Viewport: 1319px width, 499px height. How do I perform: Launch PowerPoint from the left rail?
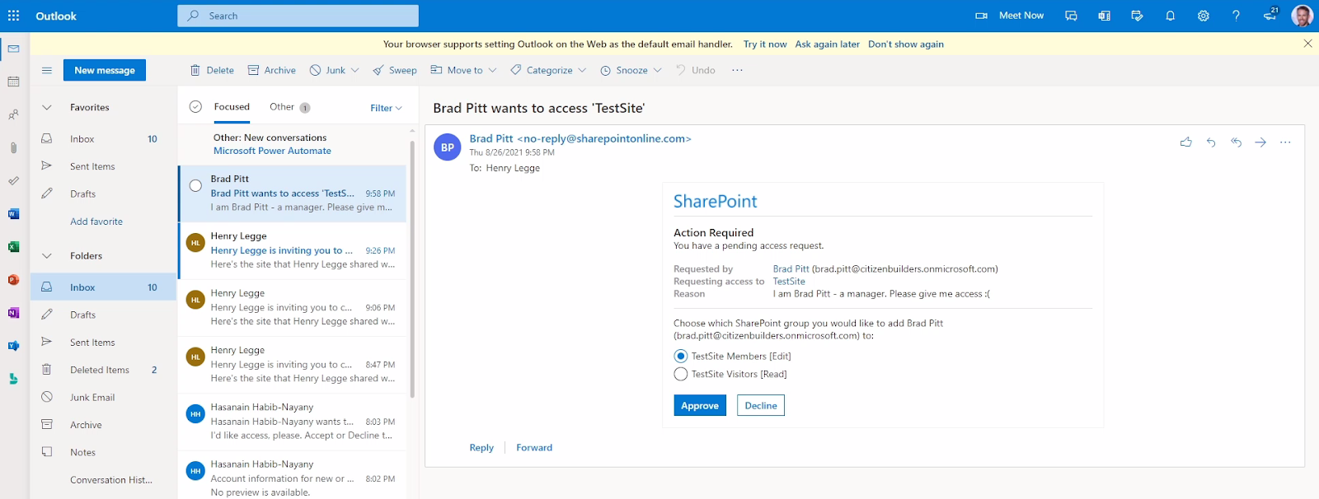13,280
